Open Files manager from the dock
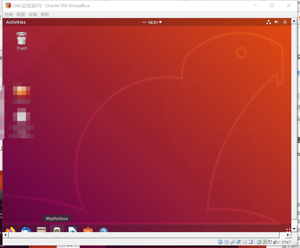Image resolution: width=300 pixels, height=248 pixels. pyautogui.click(x=41, y=230)
